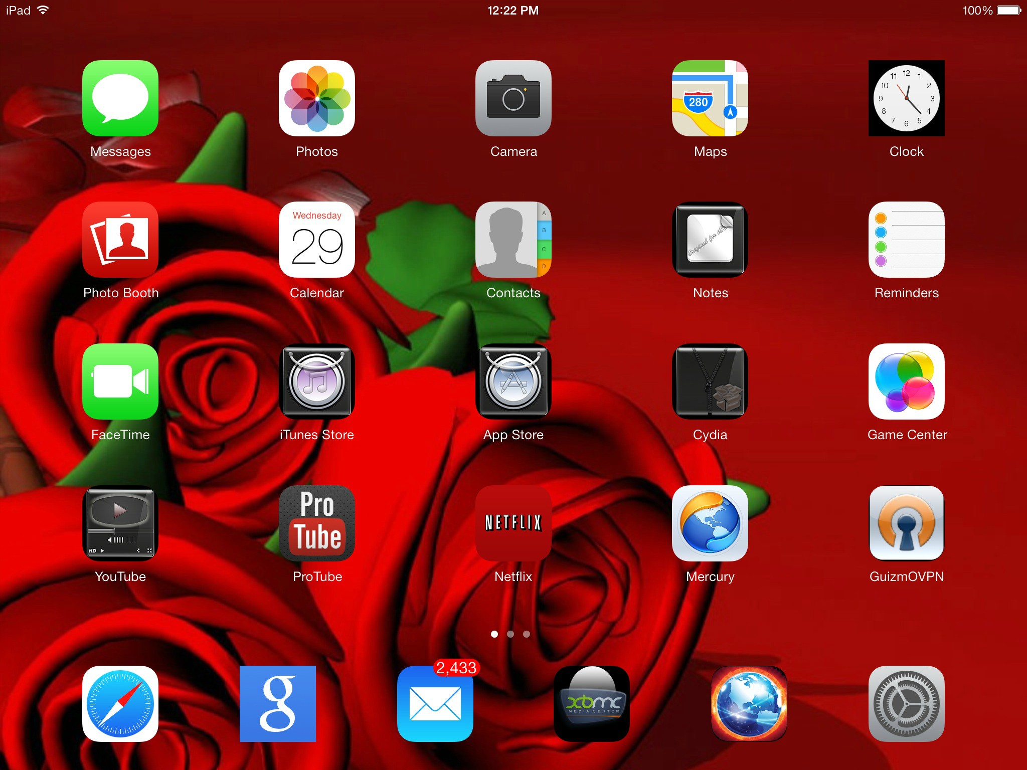Open Mercury browser
1027x770 pixels.
(x=710, y=523)
